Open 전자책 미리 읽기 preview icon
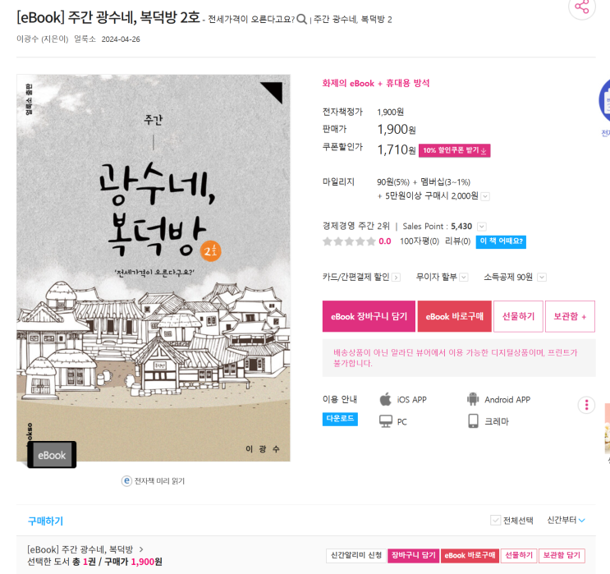Image resolution: width=610 pixels, height=574 pixels. tap(126, 481)
